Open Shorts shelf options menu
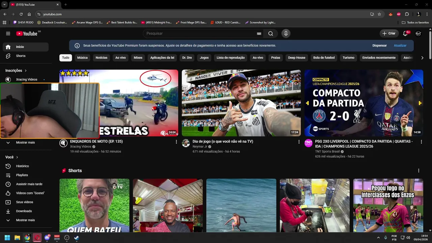 click(418, 171)
